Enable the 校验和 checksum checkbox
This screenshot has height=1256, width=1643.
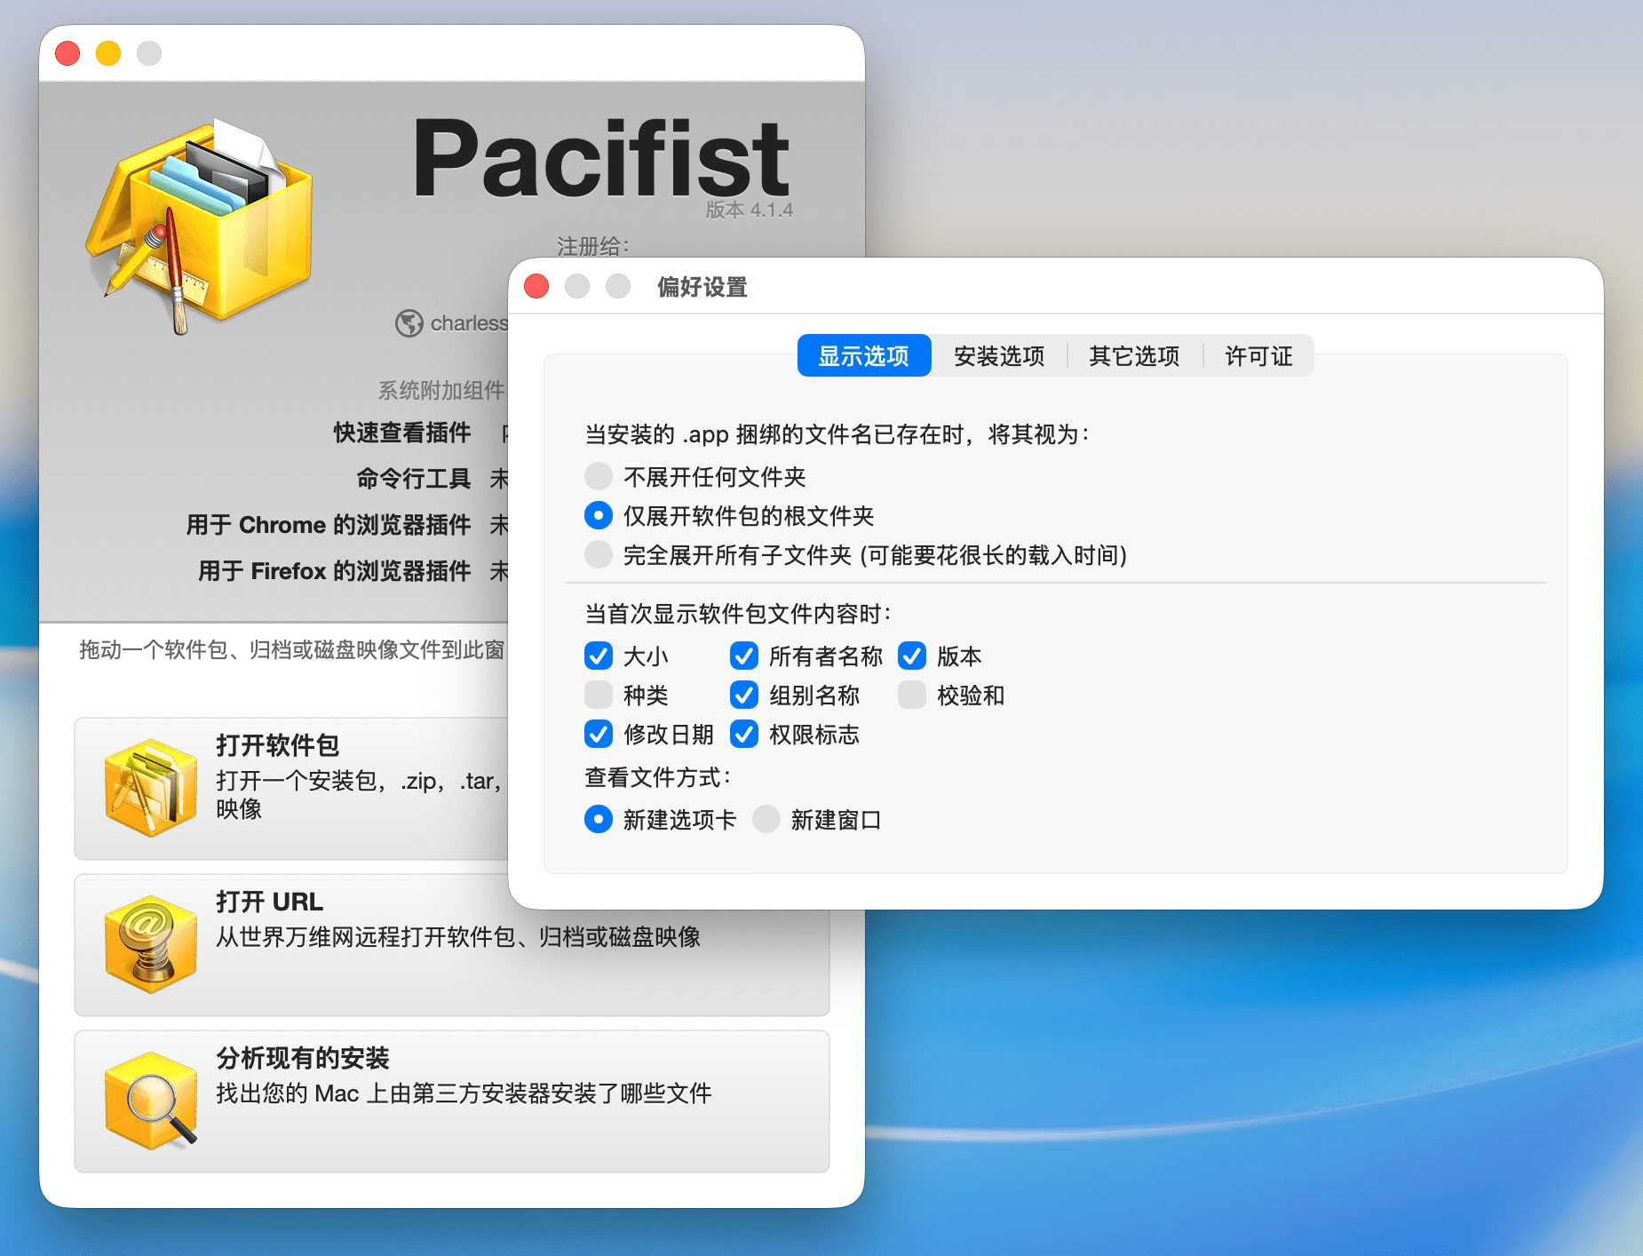912,696
